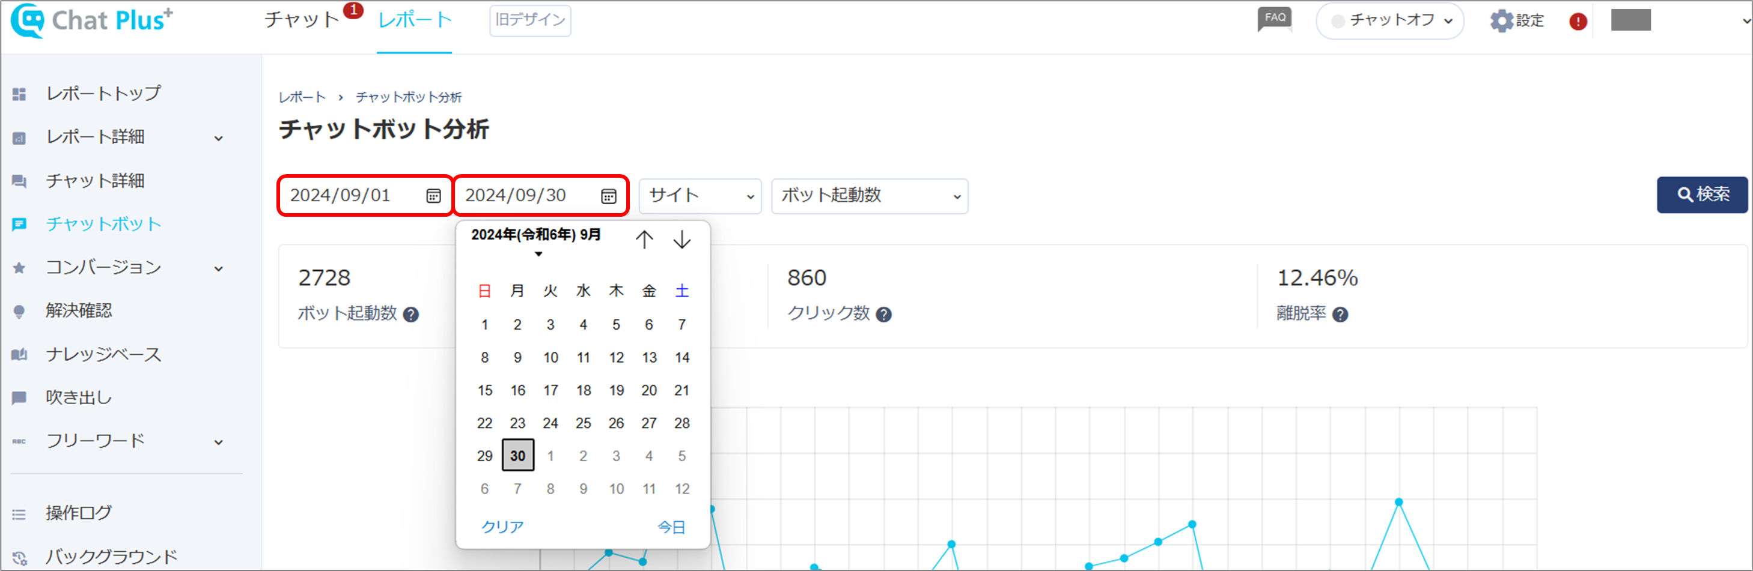The height and width of the screenshot is (571, 1753).
Task: Open ナレッジベース in the sidebar
Action: tap(103, 354)
